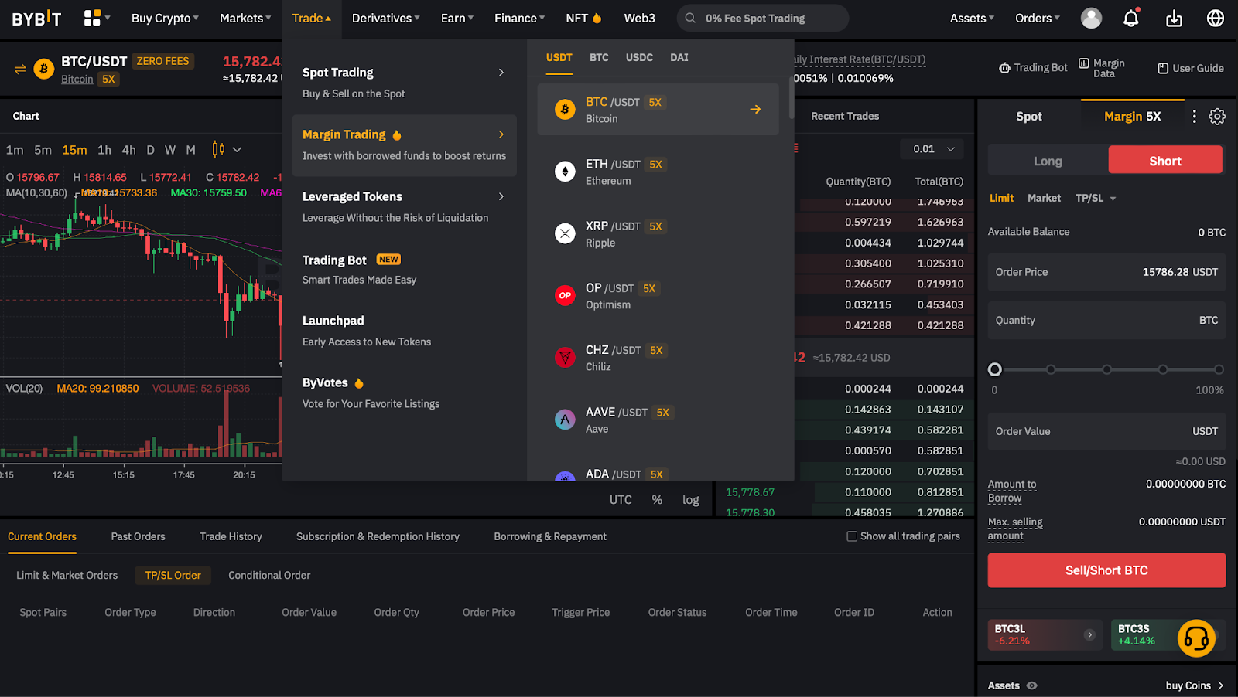
Task: Set quantity slider to 100% mark
Action: coord(1219,370)
